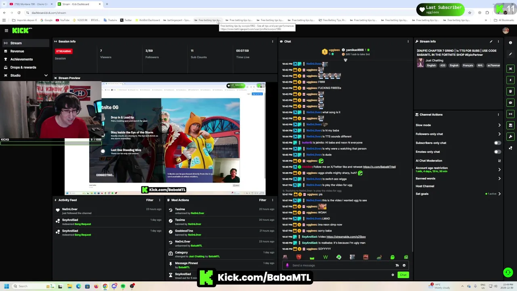
Task: Open Chat panel three-dot menu
Action: [408, 41]
